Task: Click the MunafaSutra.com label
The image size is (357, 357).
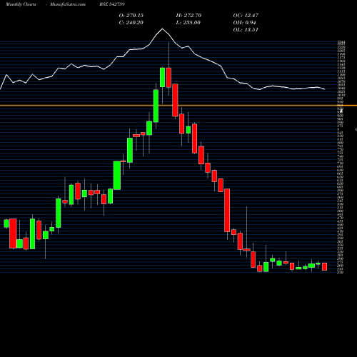Action: [68, 4]
